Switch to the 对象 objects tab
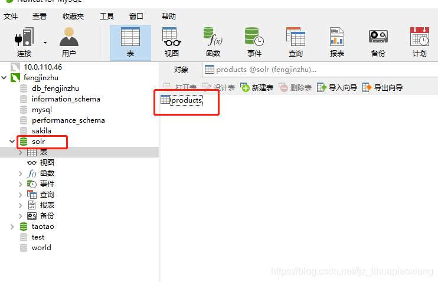 pyautogui.click(x=181, y=70)
